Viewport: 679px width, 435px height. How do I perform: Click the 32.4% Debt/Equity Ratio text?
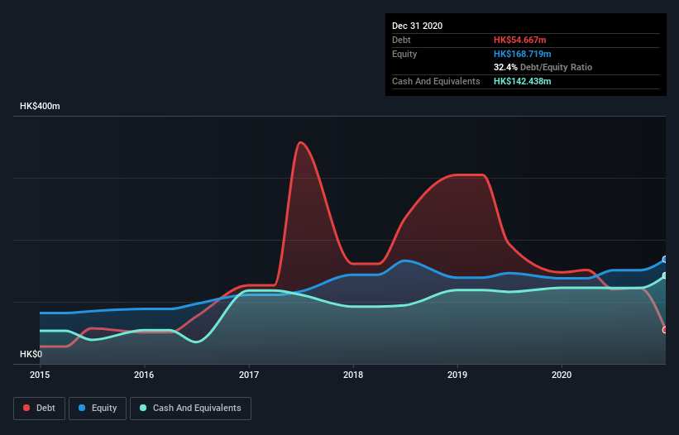click(x=543, y=67)
